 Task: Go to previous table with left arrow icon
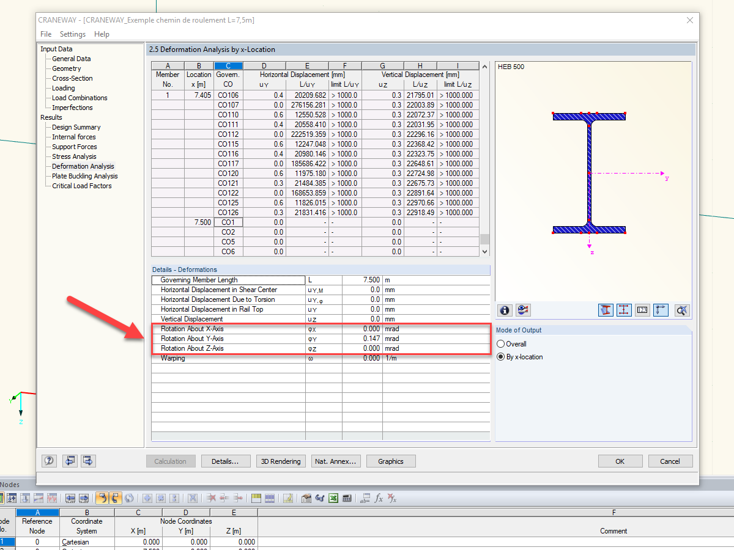(x=70, y=461)
